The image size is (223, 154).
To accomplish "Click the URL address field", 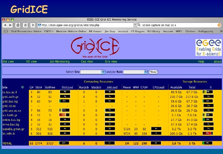I will point(85,25).
